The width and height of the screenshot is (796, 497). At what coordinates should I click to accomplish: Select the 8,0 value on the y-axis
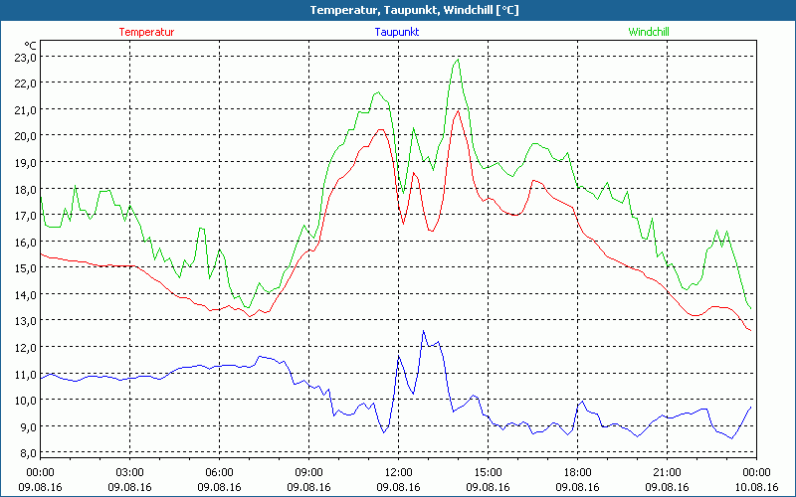(x=25, y=453)
